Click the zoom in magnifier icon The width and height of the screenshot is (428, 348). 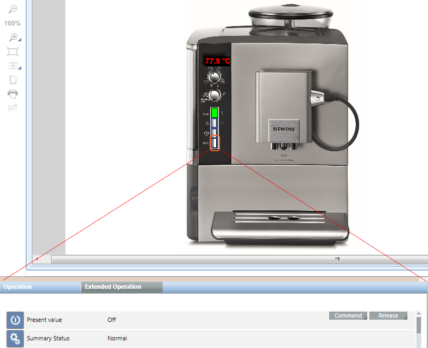click(x=12, y=37)
